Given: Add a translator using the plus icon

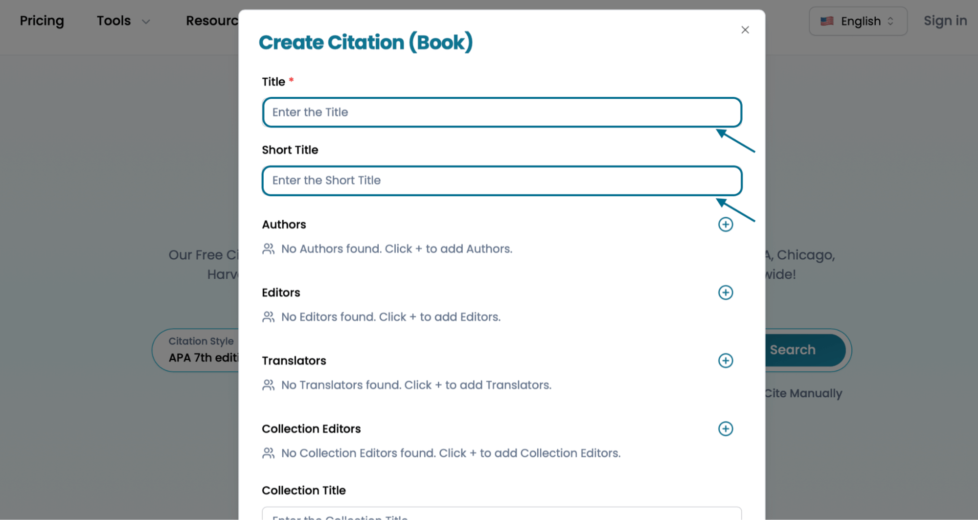Looking at the screenshot, I should [726, 361].
